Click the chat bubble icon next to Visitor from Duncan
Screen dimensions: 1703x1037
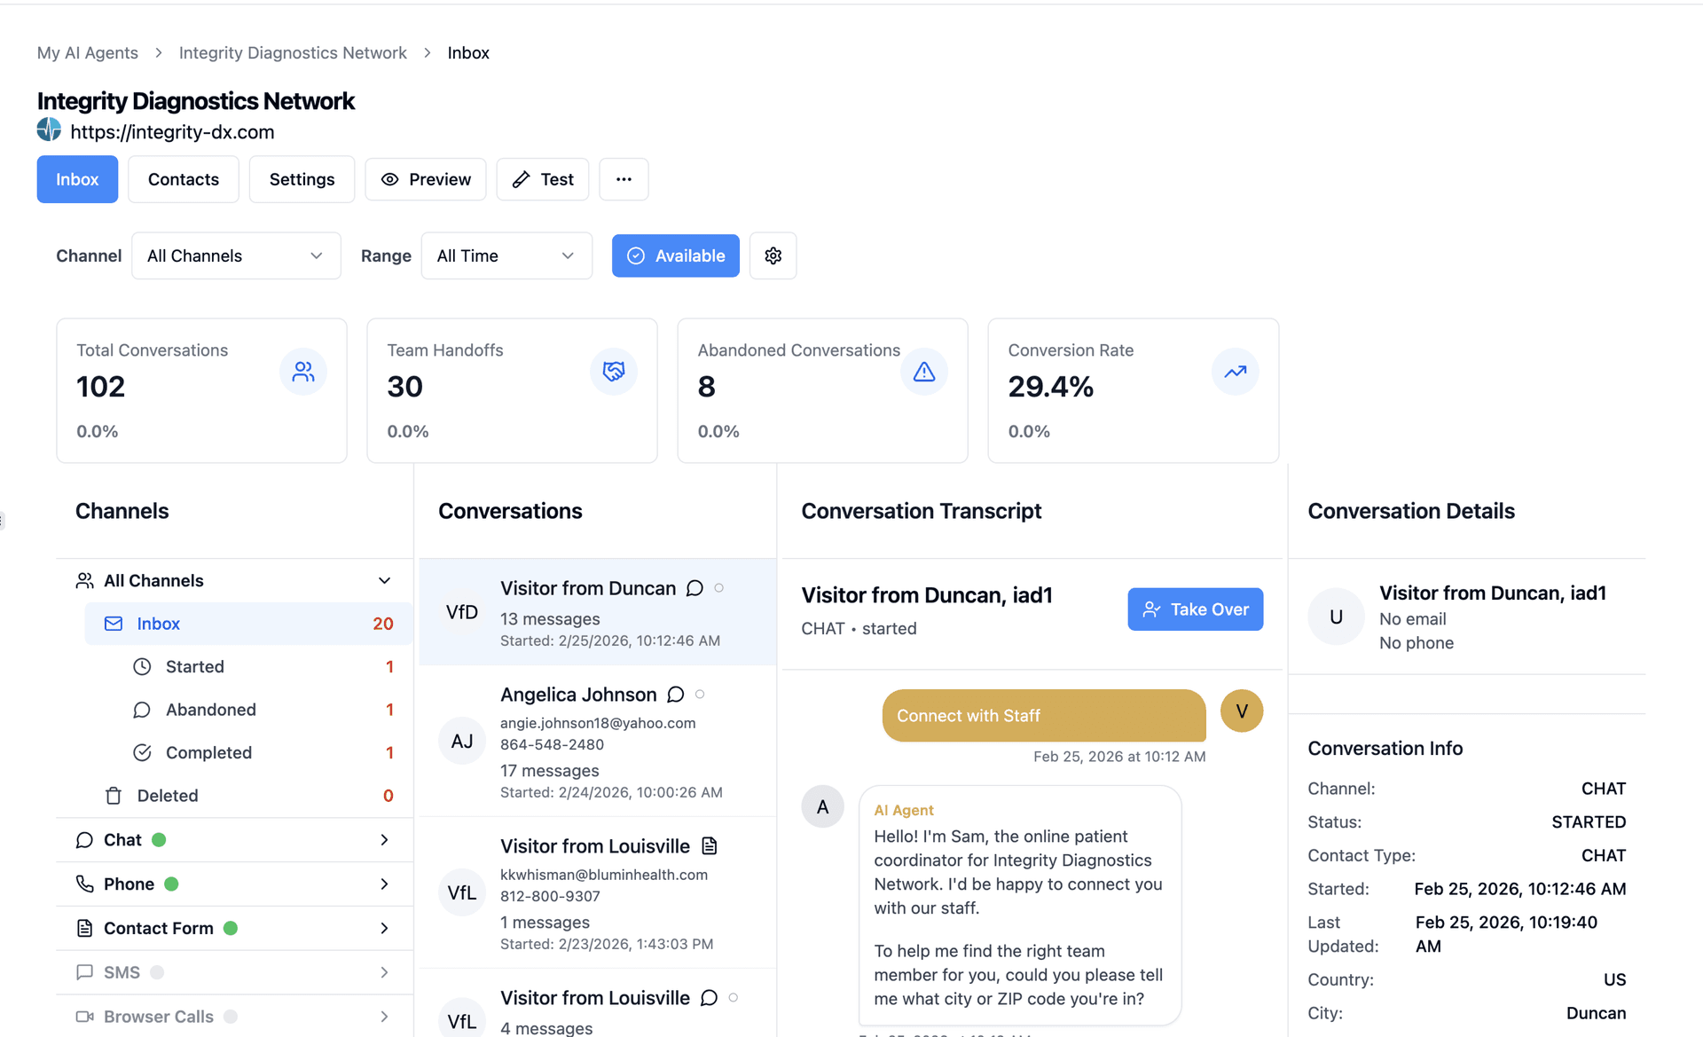(x=695, y=588)
